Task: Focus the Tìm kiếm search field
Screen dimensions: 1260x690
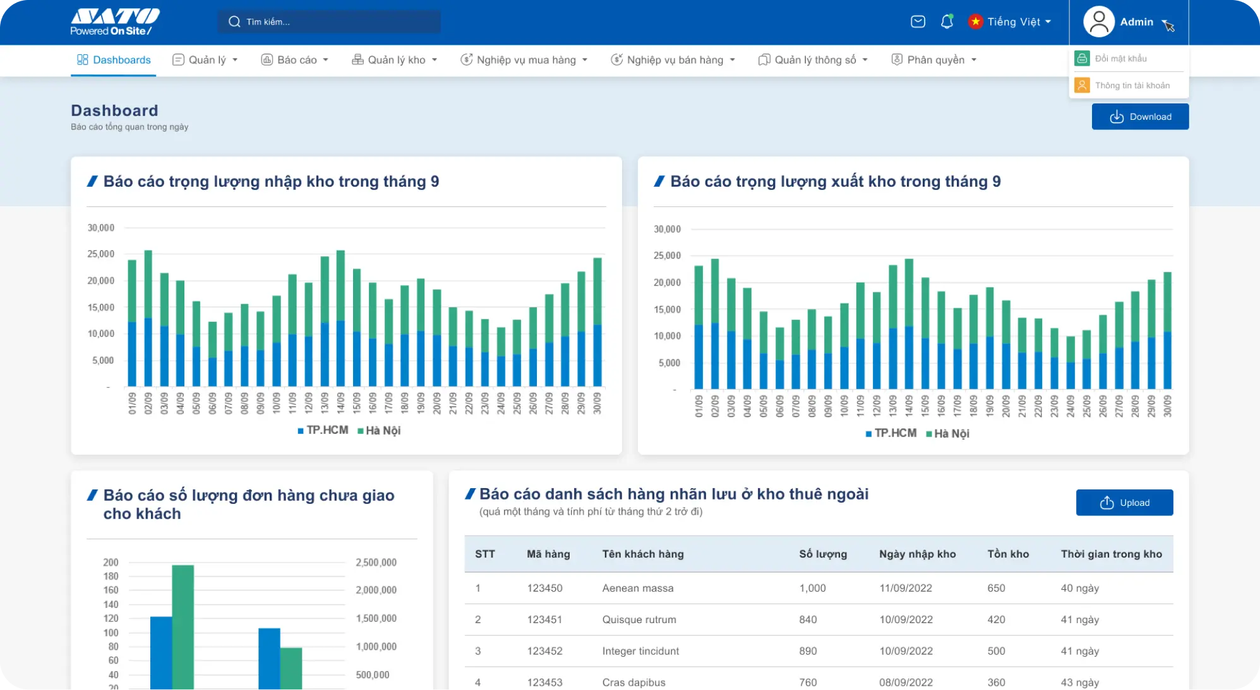Action: point(329,21)
